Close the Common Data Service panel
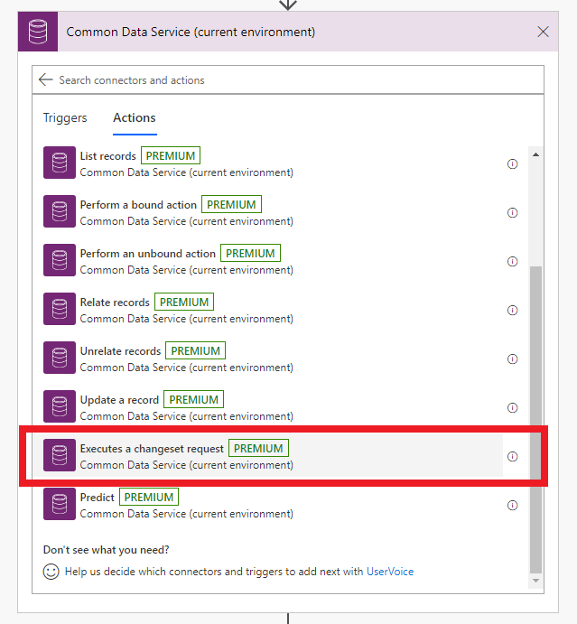The image size is (577, 624). (543, 32)
